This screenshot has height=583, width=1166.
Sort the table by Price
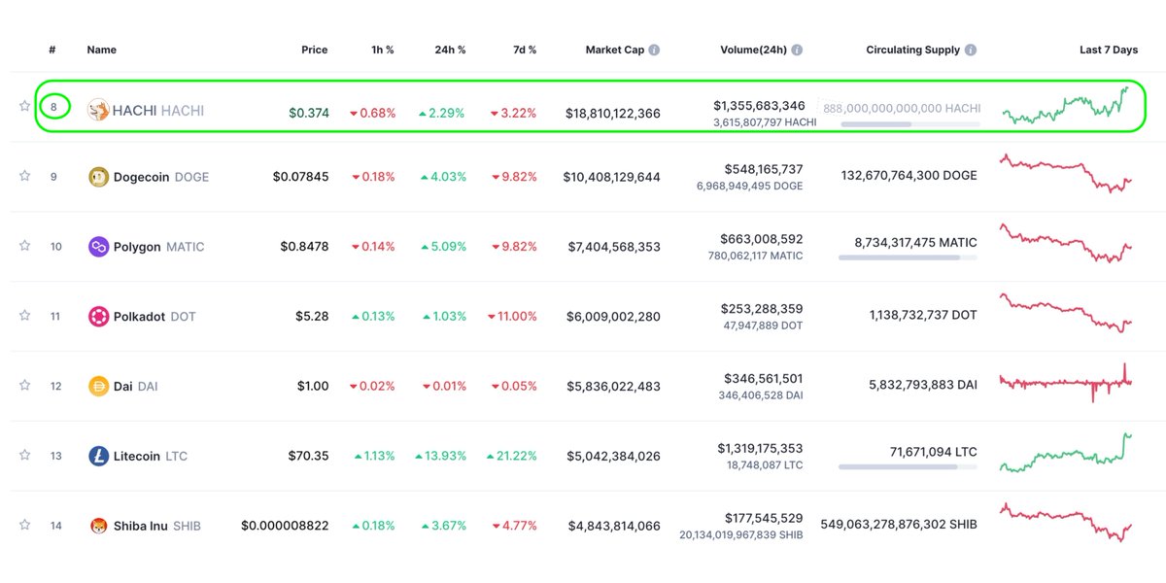point(314,50)
